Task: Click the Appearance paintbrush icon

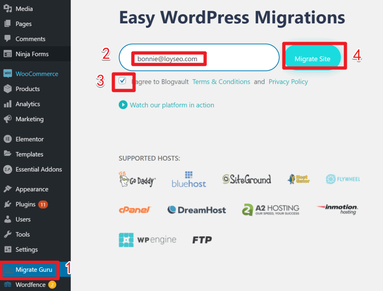Action: pos(8,189)
